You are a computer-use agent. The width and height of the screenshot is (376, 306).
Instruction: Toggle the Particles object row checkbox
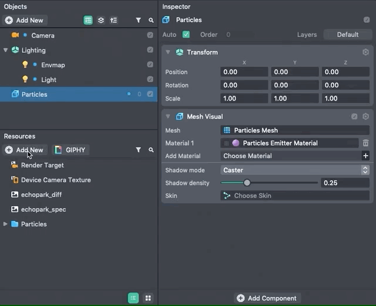150,94
